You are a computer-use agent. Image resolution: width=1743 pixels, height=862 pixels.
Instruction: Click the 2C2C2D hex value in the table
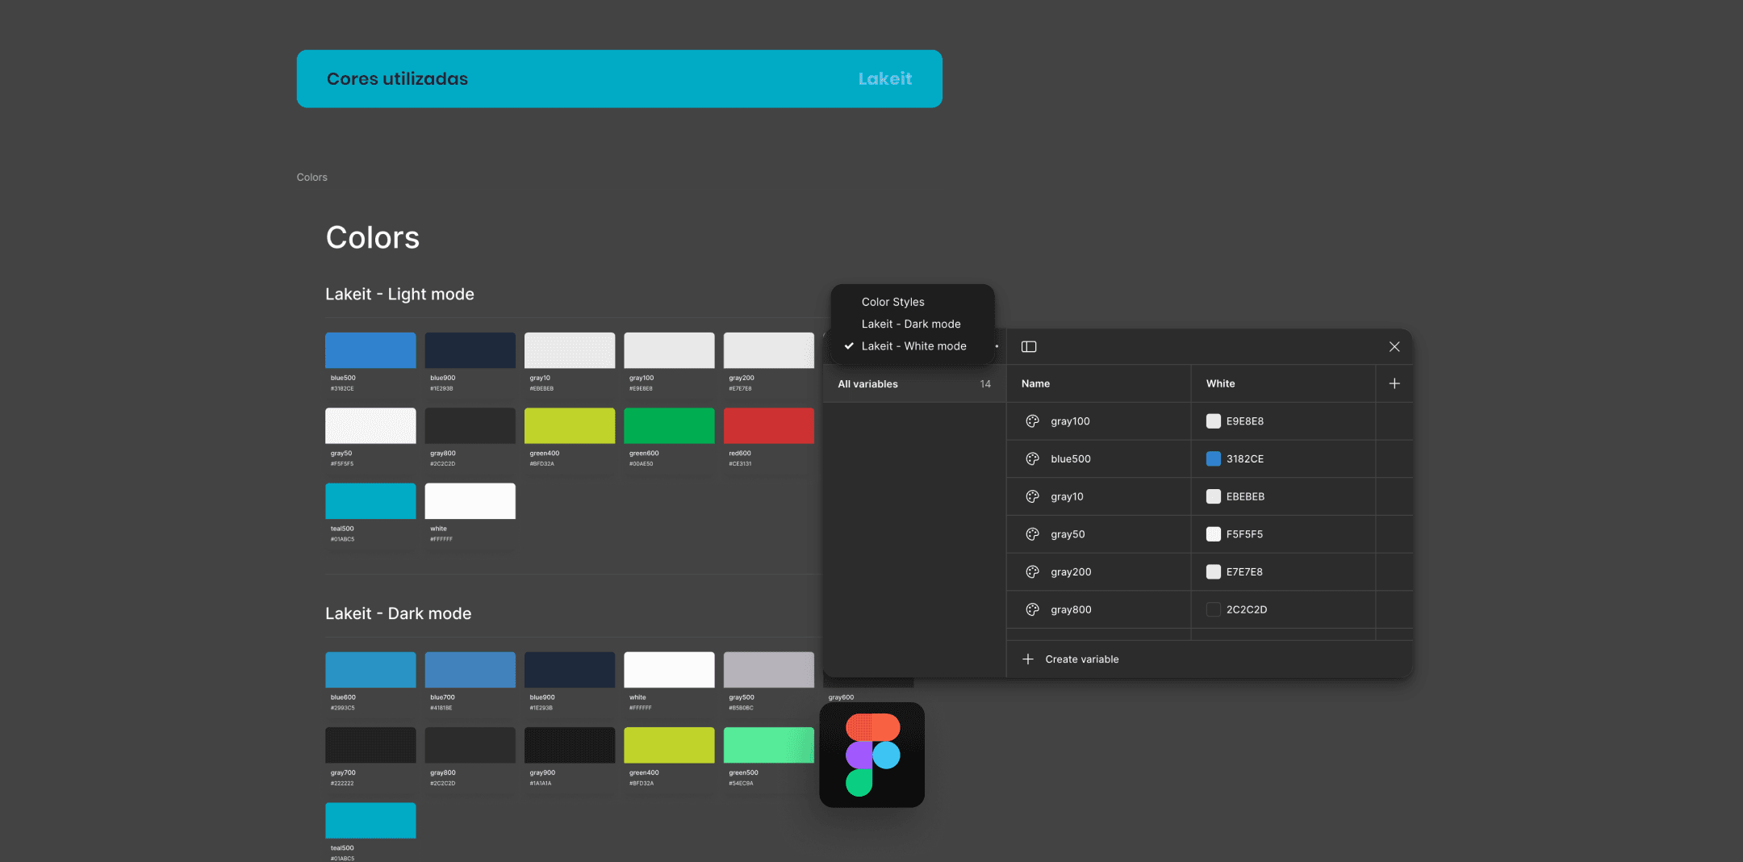coord(1247,609)
